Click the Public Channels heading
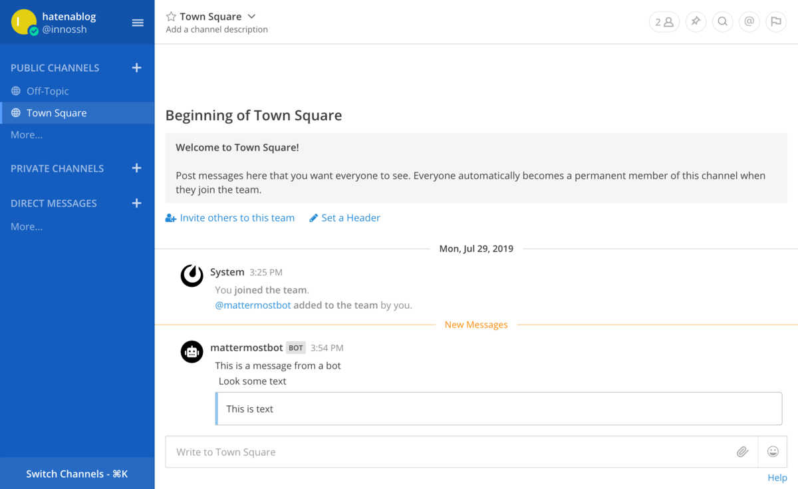798x489 pixels. pos(55,68)
